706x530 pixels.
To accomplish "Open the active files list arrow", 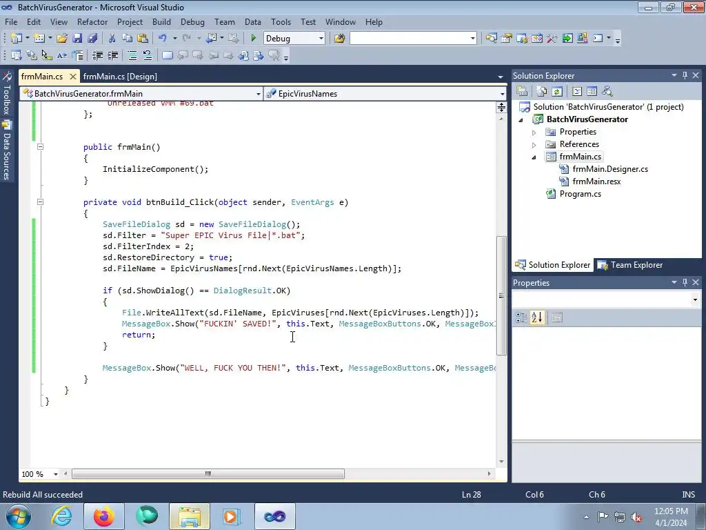I will tap(501, 77).
